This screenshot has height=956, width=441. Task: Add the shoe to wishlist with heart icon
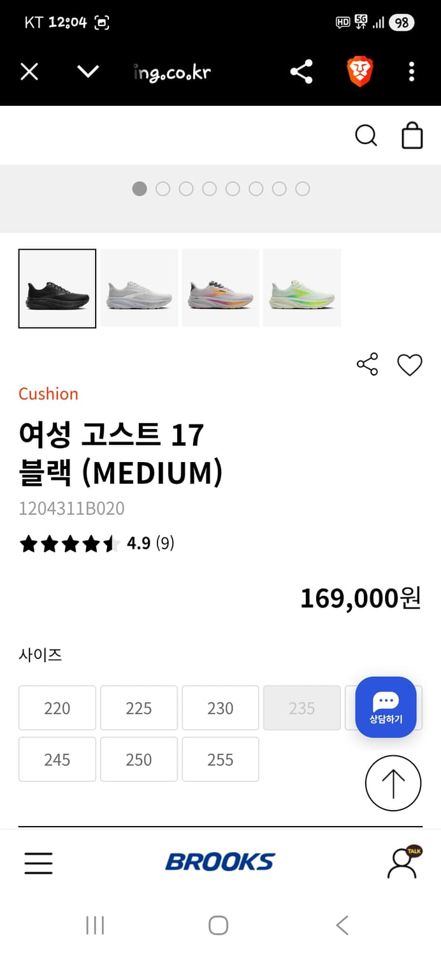(410, 364)
